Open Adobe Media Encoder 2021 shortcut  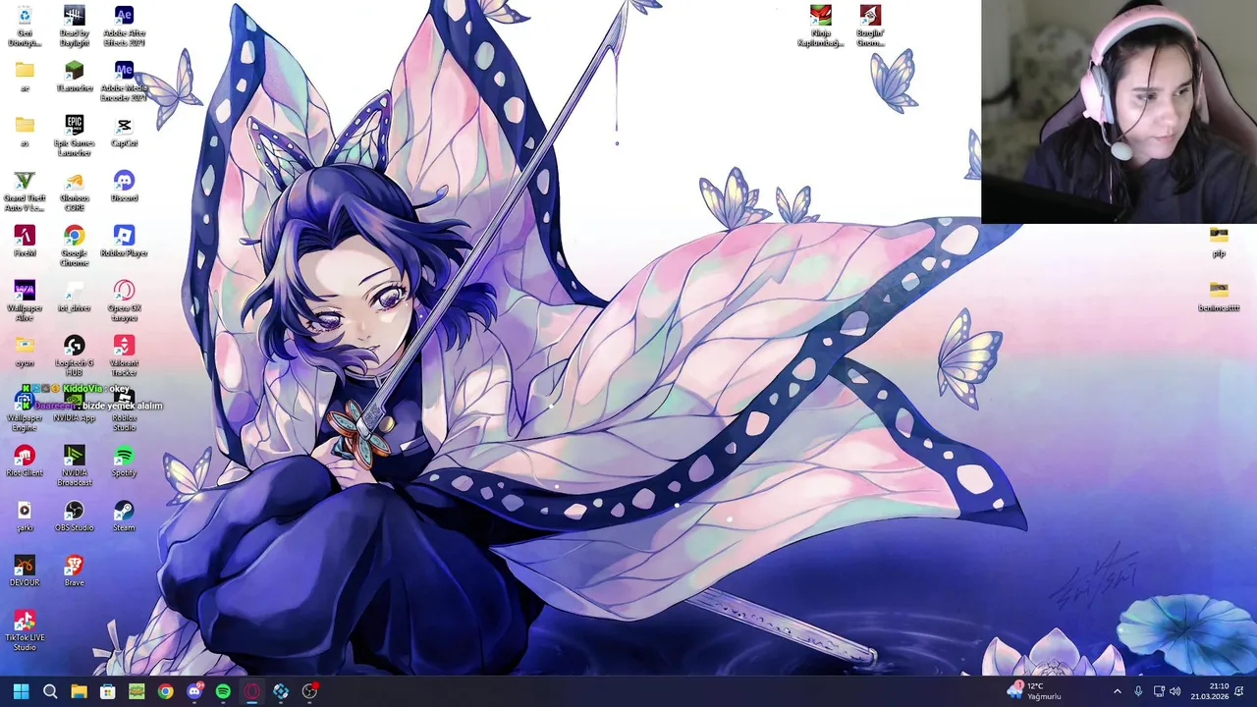pos(124,81)
